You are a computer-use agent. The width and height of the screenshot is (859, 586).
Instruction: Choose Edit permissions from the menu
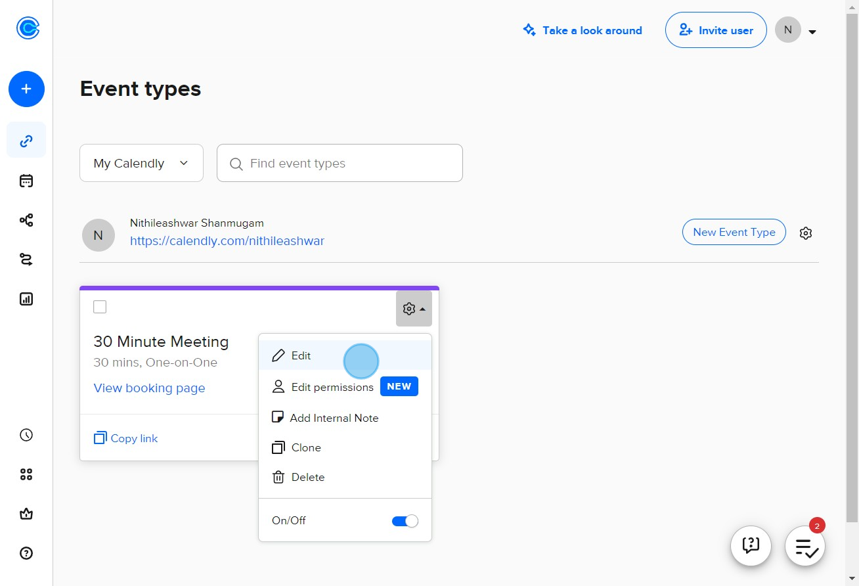345,387
